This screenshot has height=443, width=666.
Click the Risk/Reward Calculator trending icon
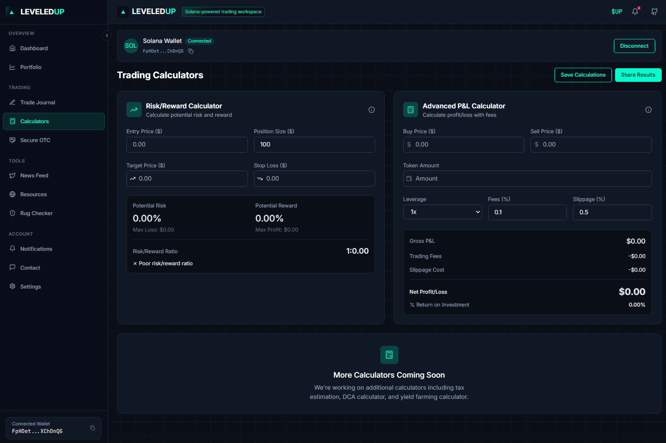point(134,110)
